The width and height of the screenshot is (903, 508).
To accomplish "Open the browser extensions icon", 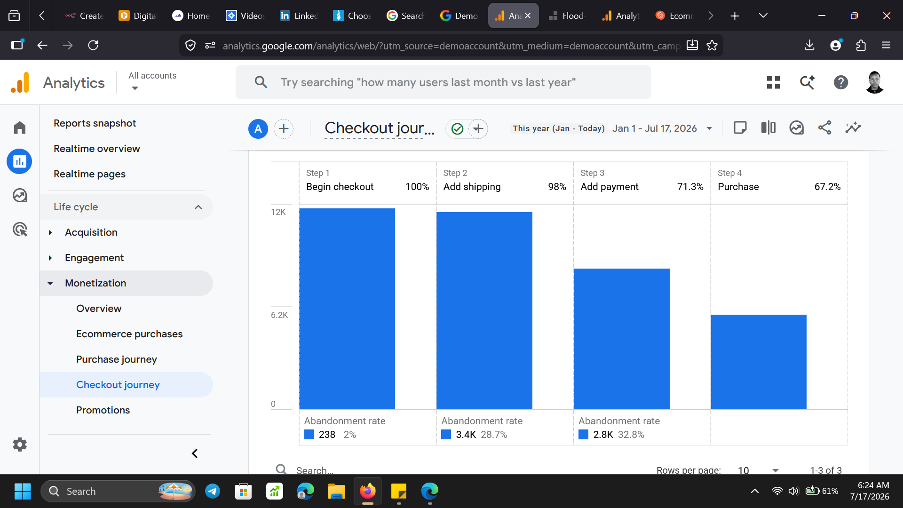I will [861, 45].
